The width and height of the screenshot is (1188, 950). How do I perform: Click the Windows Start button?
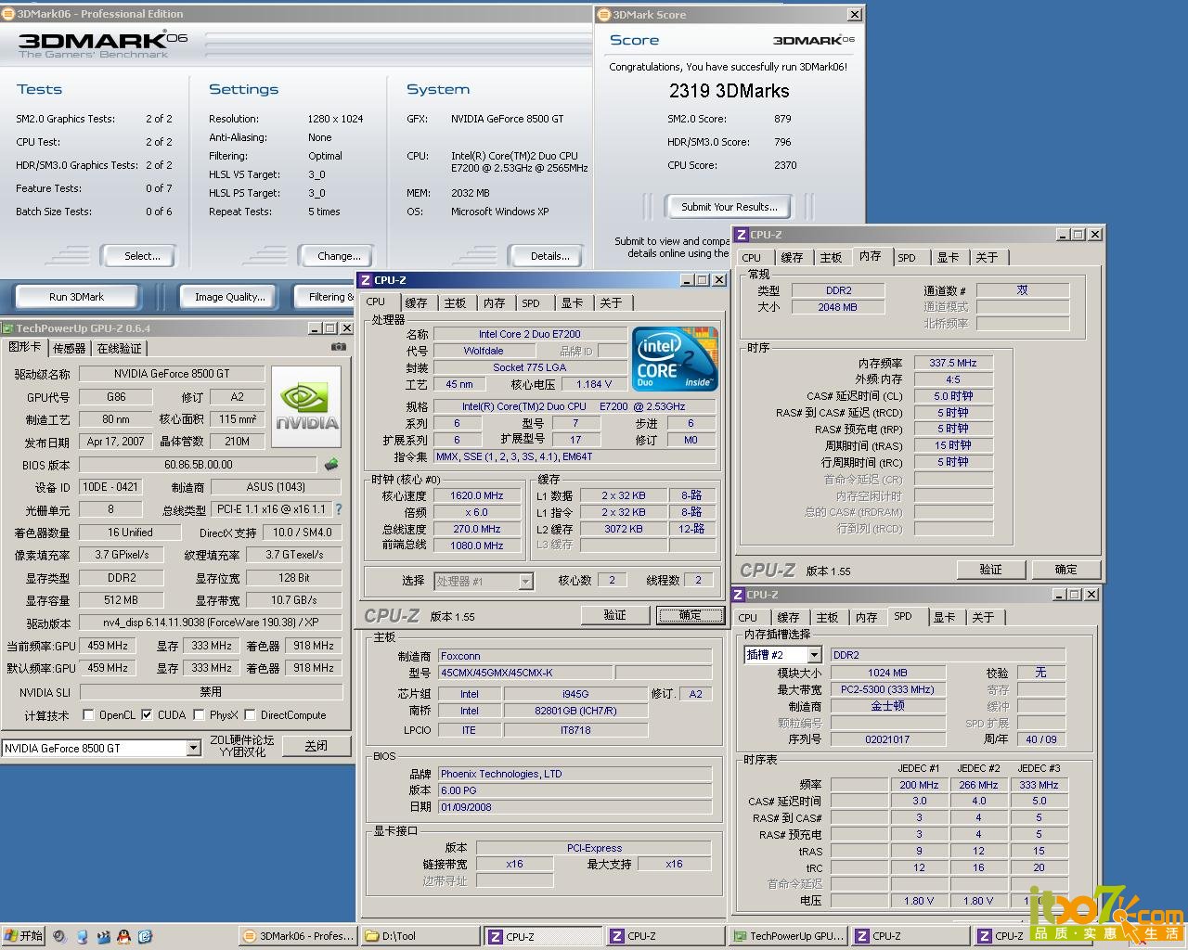[23, 936]
